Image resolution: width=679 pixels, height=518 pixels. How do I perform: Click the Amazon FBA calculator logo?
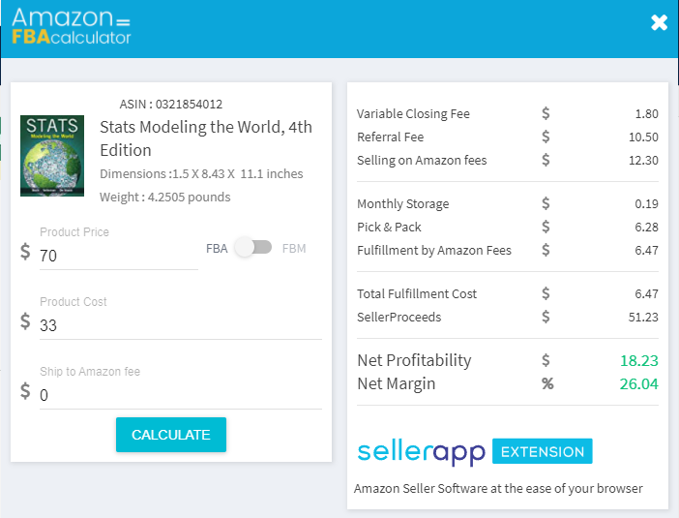click(71, 27)
